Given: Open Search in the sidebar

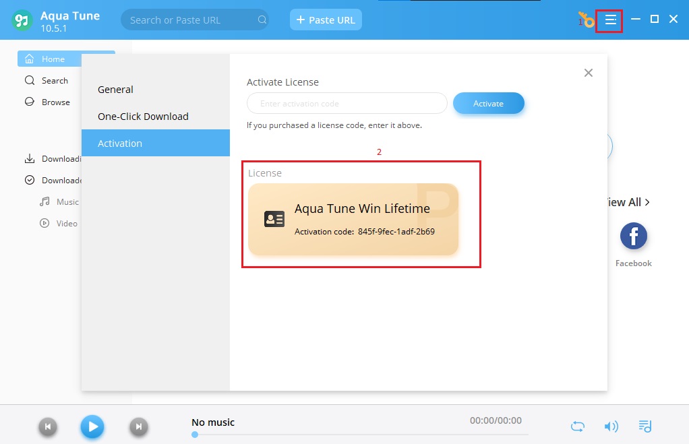Looking at the screenshot, I should tap(55, 81).
